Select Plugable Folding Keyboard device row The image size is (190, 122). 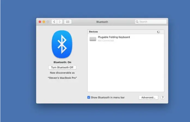coord(126,39)
